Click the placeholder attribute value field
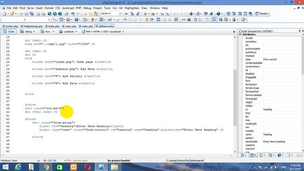Viewport: 304px width, 171px height. pyautogui.click(x=282, y=142)
